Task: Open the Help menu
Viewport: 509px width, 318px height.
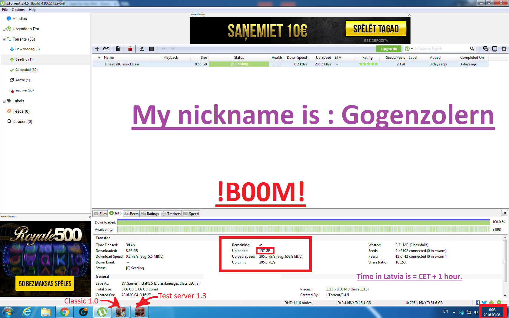Action: tap(32, 10)
